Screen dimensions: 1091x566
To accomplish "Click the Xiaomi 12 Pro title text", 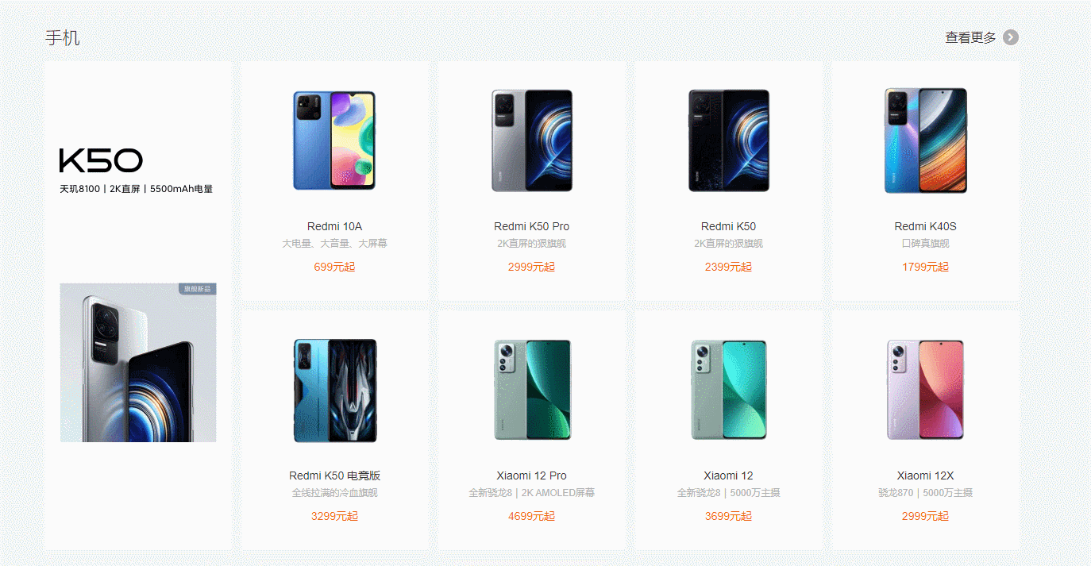I will [x=531, y=476].
